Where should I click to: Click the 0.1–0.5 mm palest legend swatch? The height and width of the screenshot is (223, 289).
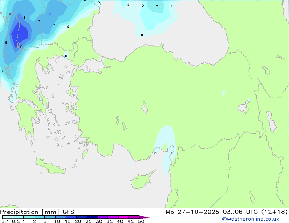point(8,217)
